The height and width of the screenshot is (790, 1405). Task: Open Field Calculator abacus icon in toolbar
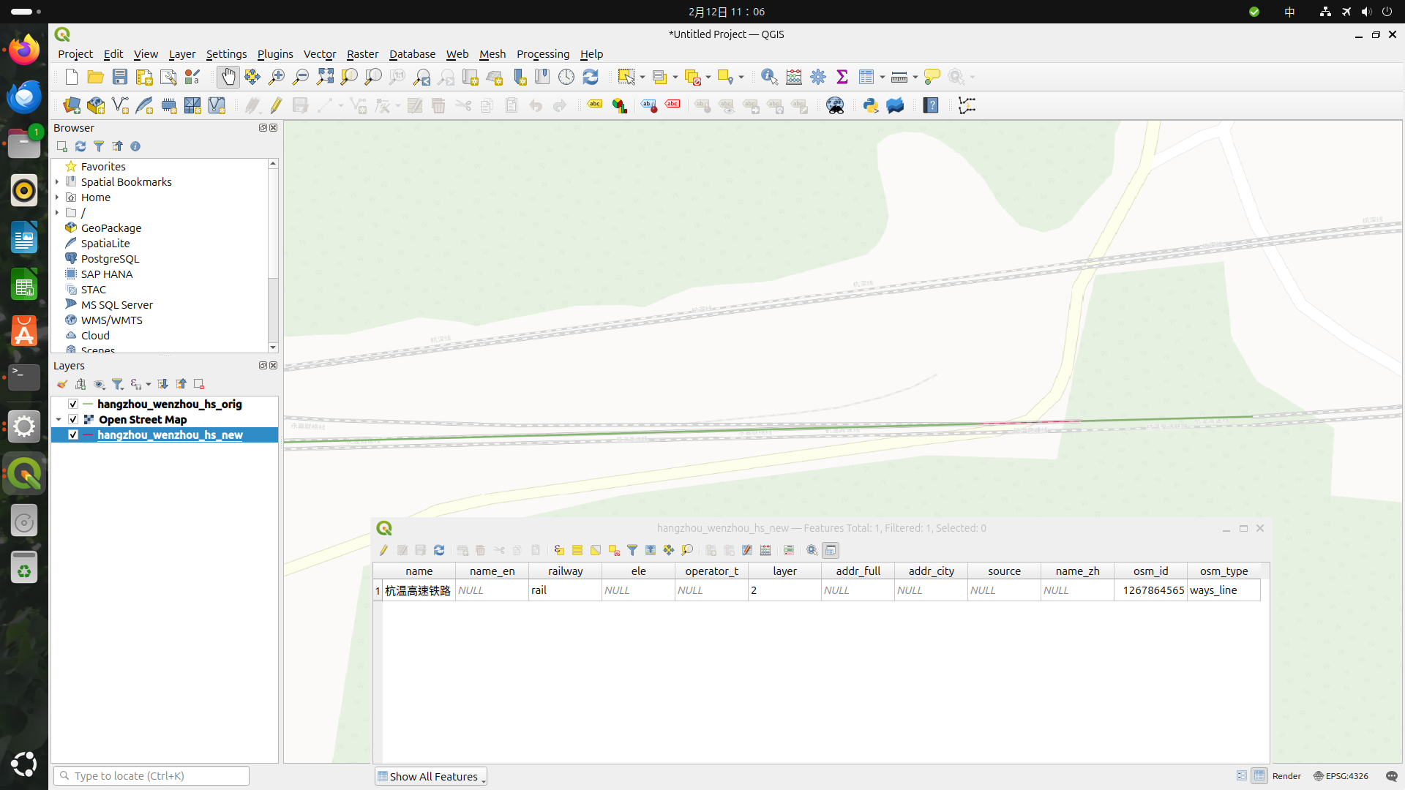pos(793,77)
